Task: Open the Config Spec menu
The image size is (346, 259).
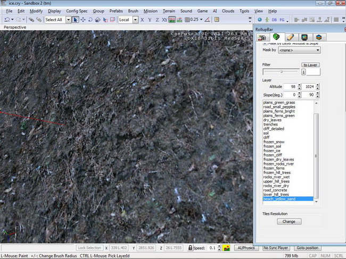Action: click(x=77, y=11)
